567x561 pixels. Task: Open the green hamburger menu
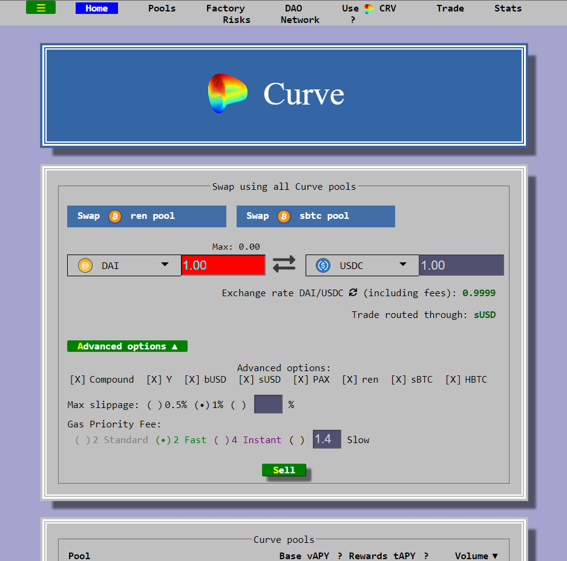pyautogui.click(x=41, y=8)
